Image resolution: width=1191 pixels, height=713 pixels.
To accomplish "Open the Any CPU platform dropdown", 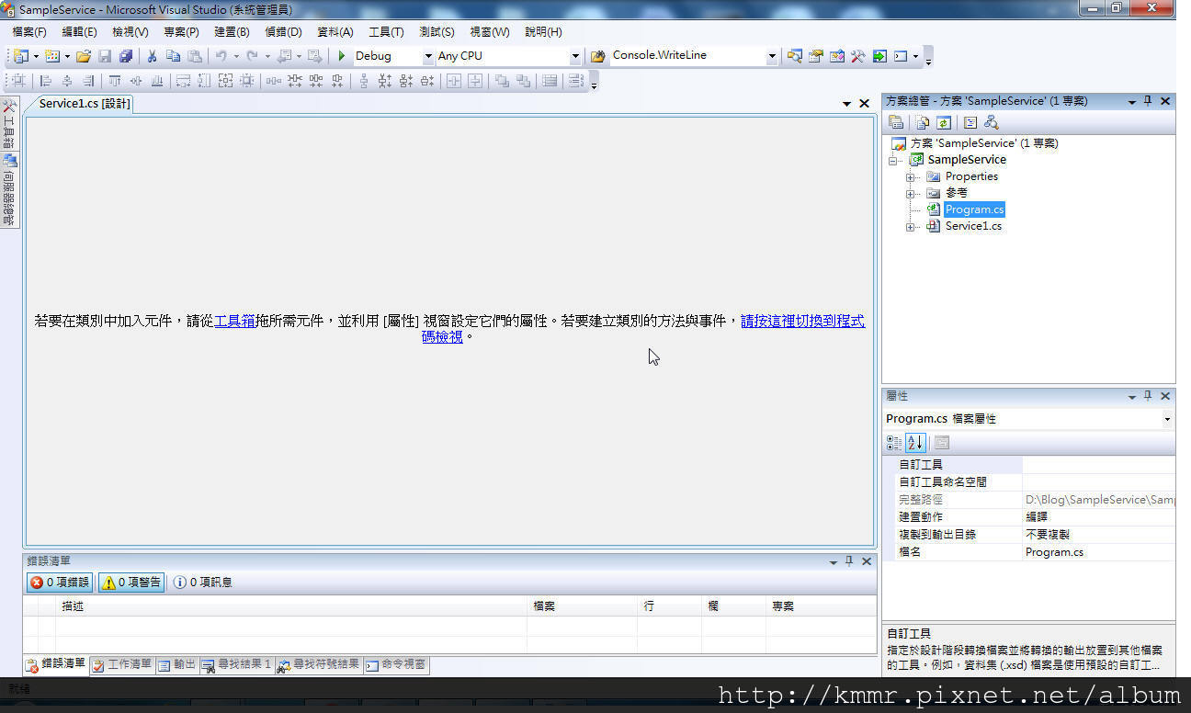I will [575, 56].
